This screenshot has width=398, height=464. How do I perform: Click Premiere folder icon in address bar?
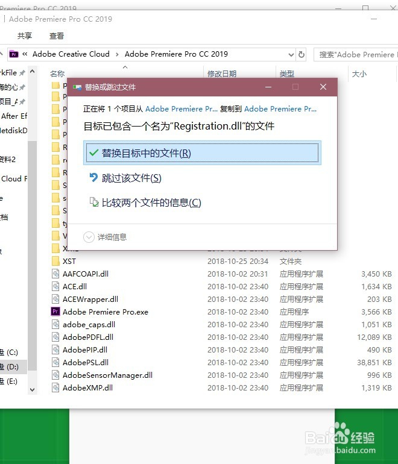pyautogui.click(x=14, y=54)
